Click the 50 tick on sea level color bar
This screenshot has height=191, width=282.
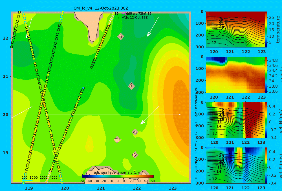point(153,181)
